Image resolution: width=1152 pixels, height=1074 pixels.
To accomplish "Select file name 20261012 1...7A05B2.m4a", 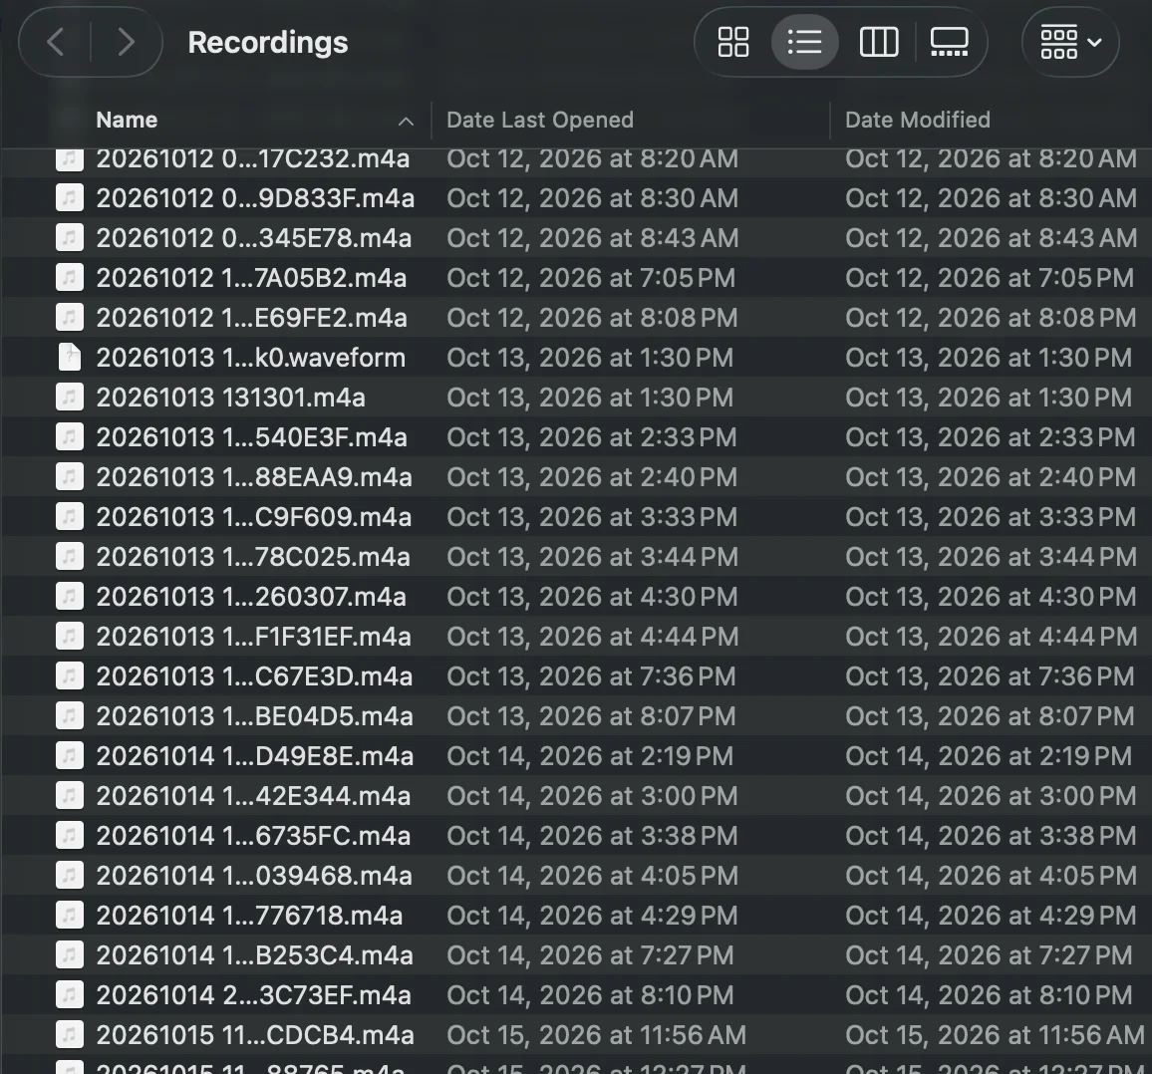I will pyautogui.click(x=251, y=278).
